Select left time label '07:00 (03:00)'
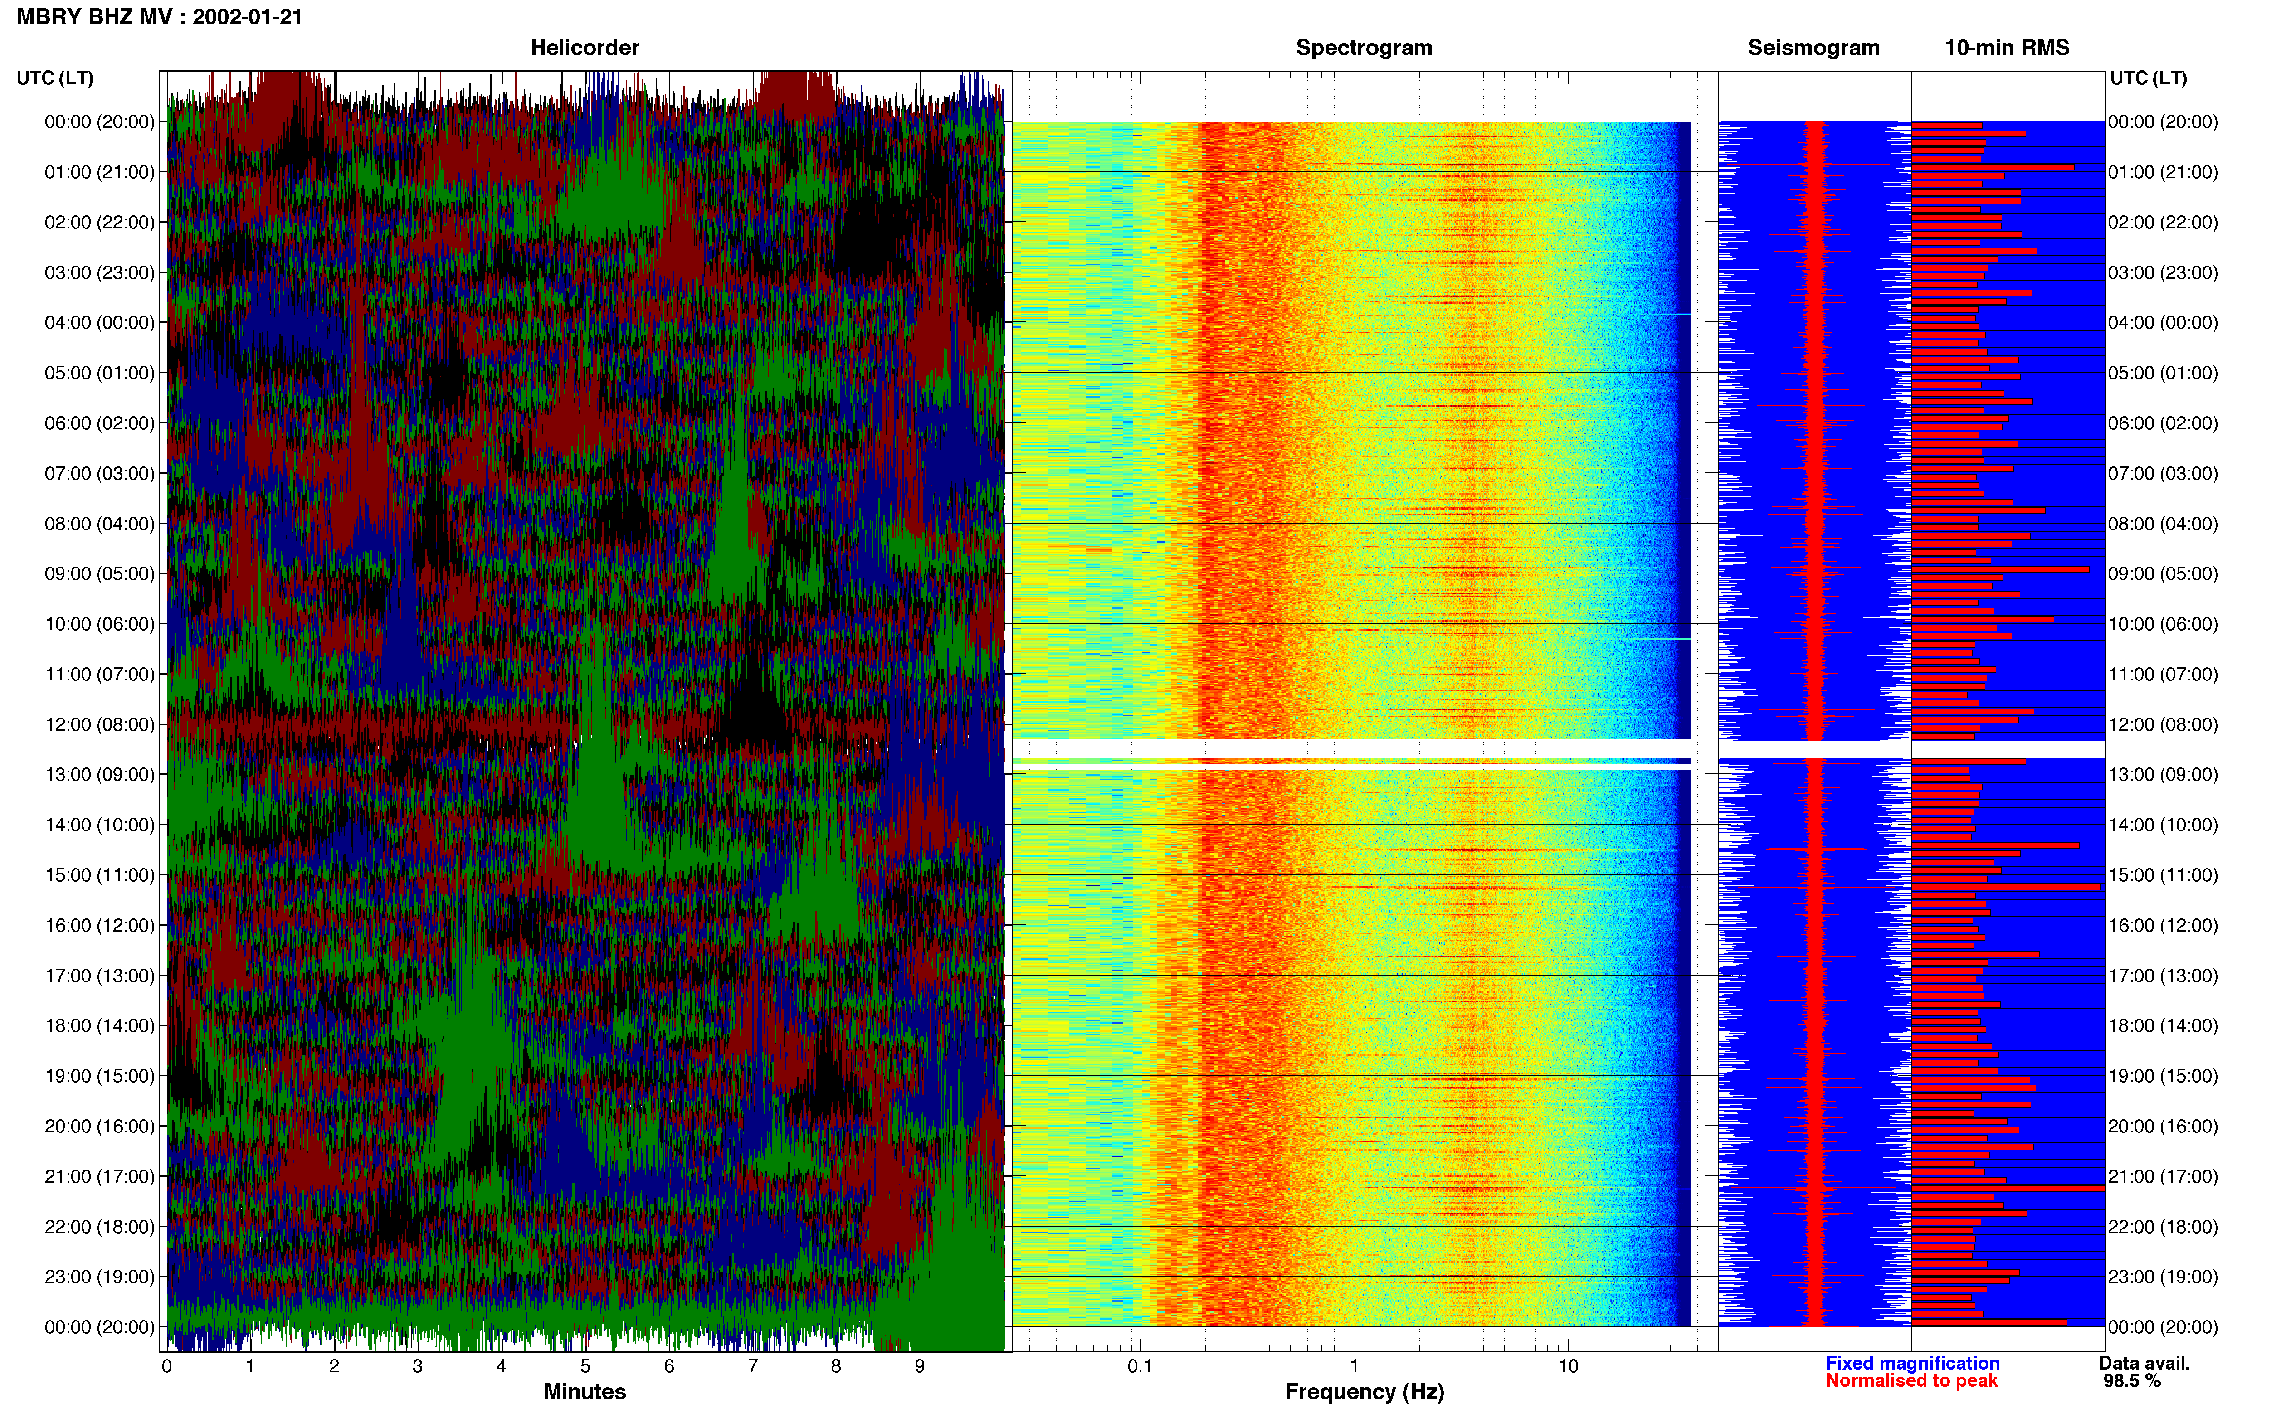This screenshot has width=2276, height=1423. pos(100,473)
